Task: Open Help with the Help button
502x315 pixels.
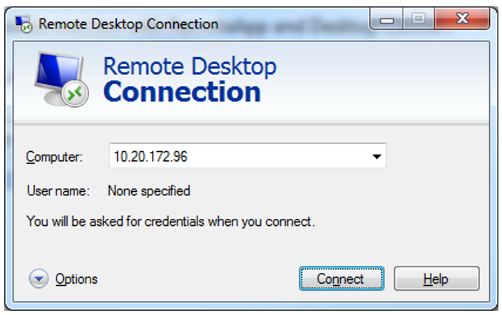Action: 436,279
